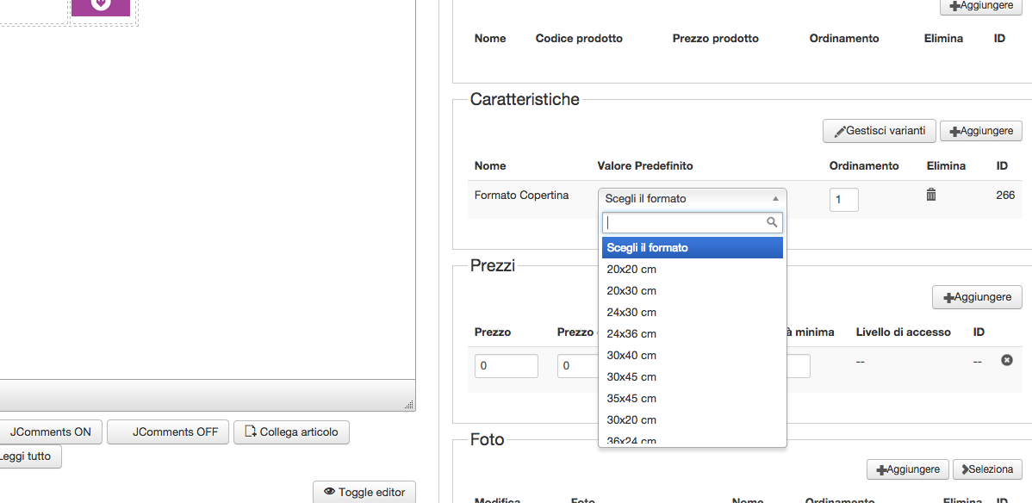
Task: Turn JComments OFF
Action: [x=168, y=432]
